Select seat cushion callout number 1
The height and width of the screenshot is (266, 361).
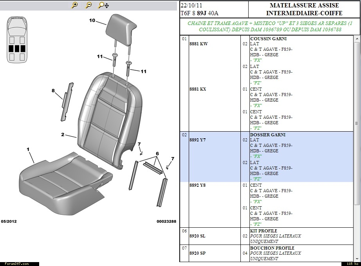pos(28,149)
